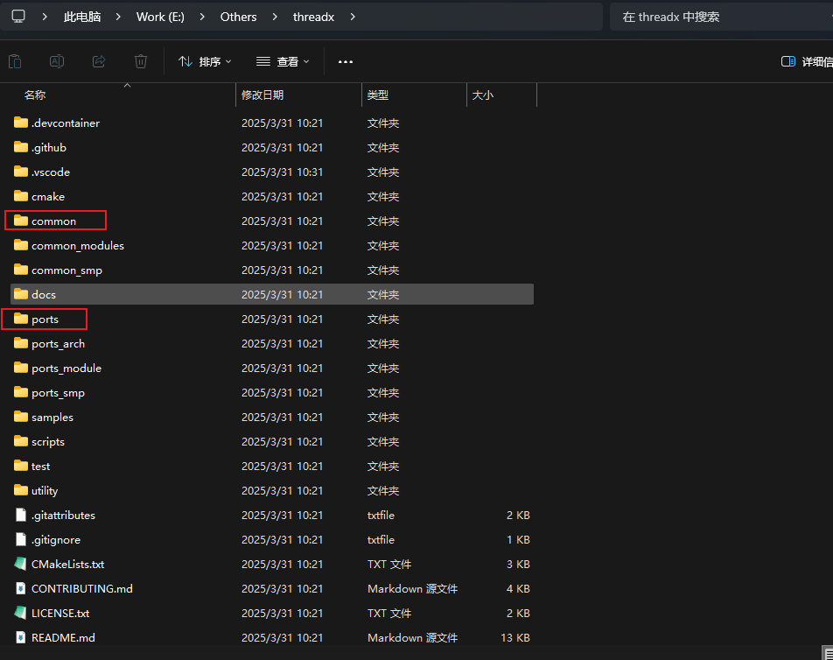Select the README.md file name

coord(63,638)
